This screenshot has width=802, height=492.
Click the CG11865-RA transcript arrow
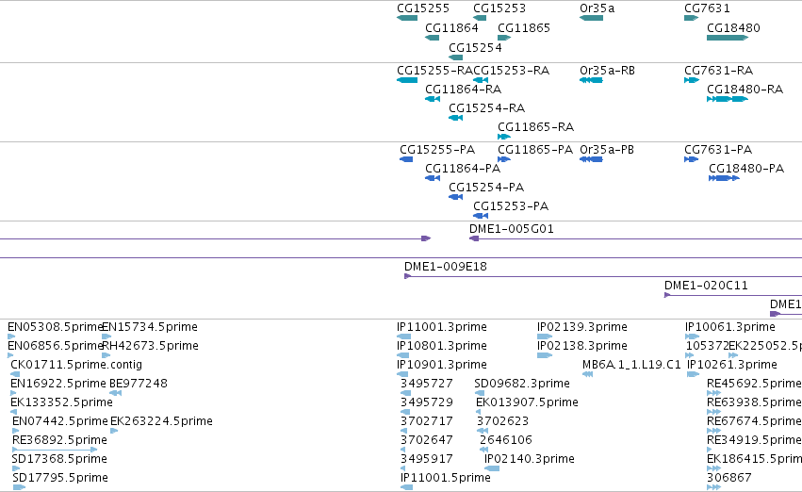coord(504,137)
